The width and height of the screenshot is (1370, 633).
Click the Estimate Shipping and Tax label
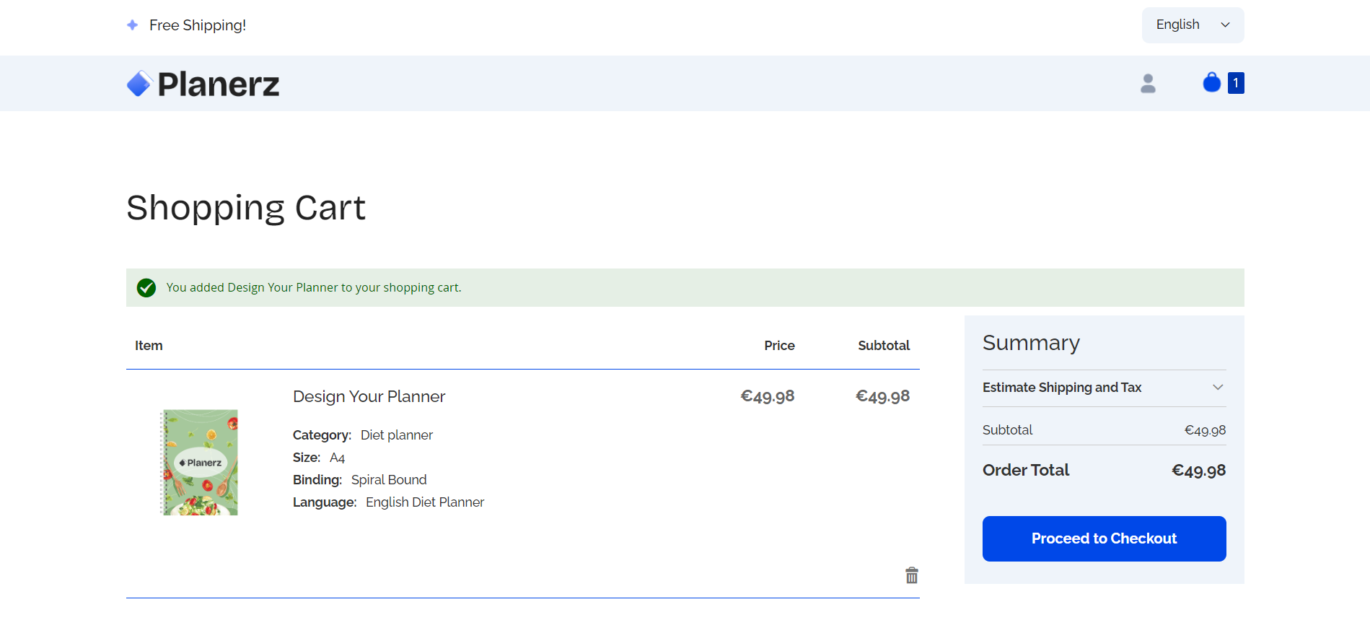(1062, 388)
